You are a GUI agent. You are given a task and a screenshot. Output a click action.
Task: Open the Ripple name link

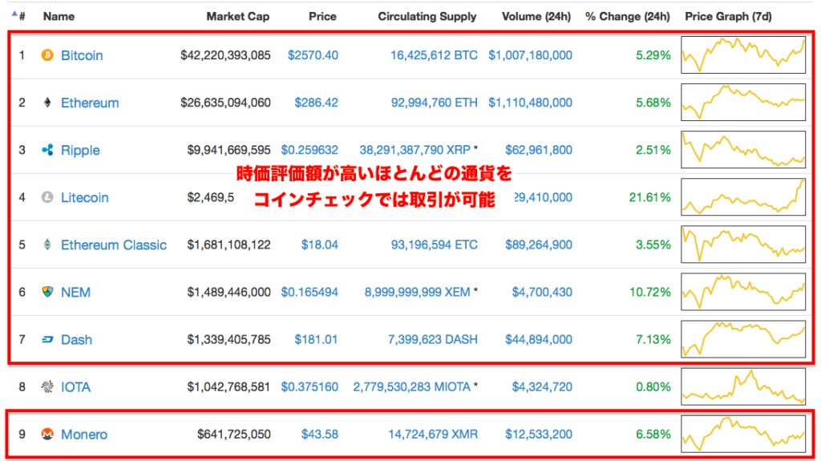(x=80, y=151)
